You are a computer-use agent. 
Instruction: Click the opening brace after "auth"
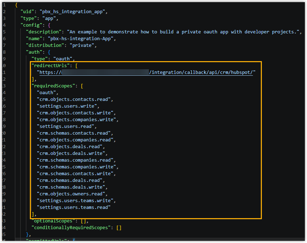pos(49,52)
